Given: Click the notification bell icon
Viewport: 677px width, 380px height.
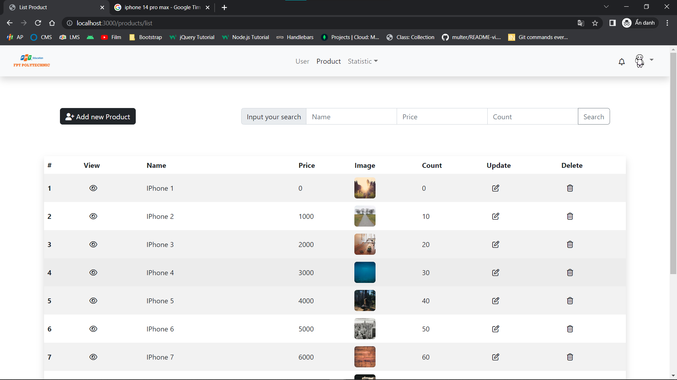Looking at the screenshot, I should (x=622, y=62).
